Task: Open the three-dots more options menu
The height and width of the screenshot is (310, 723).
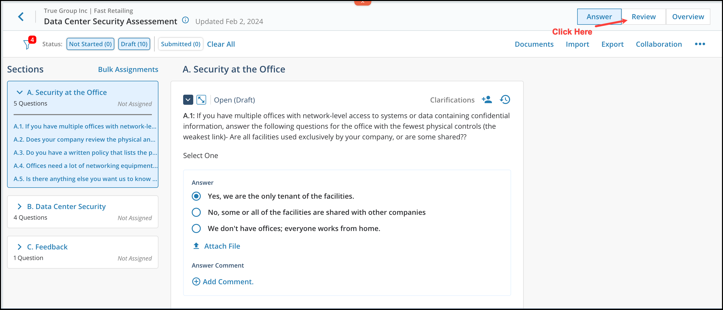Action: coord(700,44)
